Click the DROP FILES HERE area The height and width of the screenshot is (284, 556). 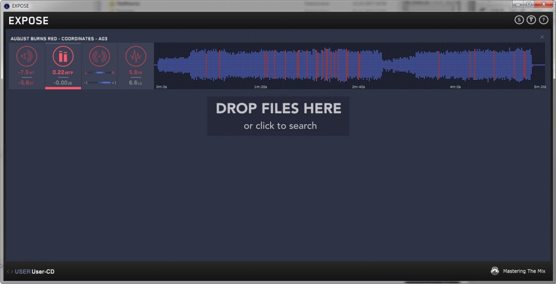[x=278, y=116]
